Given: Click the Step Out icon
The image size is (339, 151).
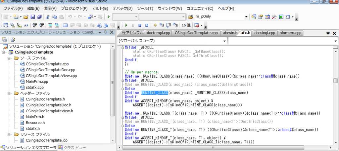Looking at the screenshot, I should coord(175,25).
